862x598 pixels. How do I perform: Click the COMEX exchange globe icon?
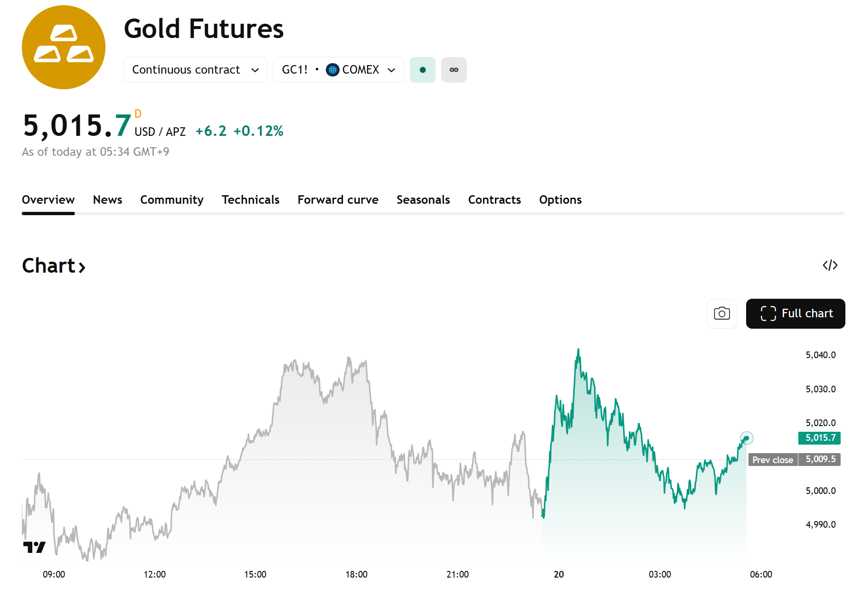pyautogui.click(x=332, y=70)
